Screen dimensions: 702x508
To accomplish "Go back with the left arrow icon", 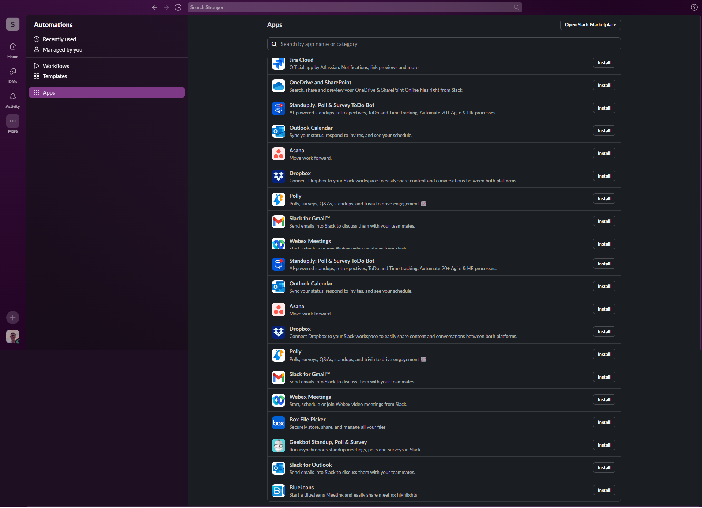I will [155, 7].
